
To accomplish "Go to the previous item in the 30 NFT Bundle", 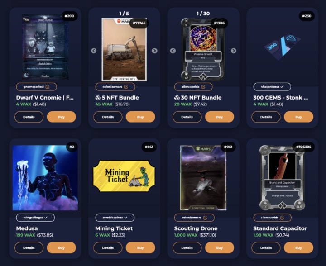I will 173,51.
